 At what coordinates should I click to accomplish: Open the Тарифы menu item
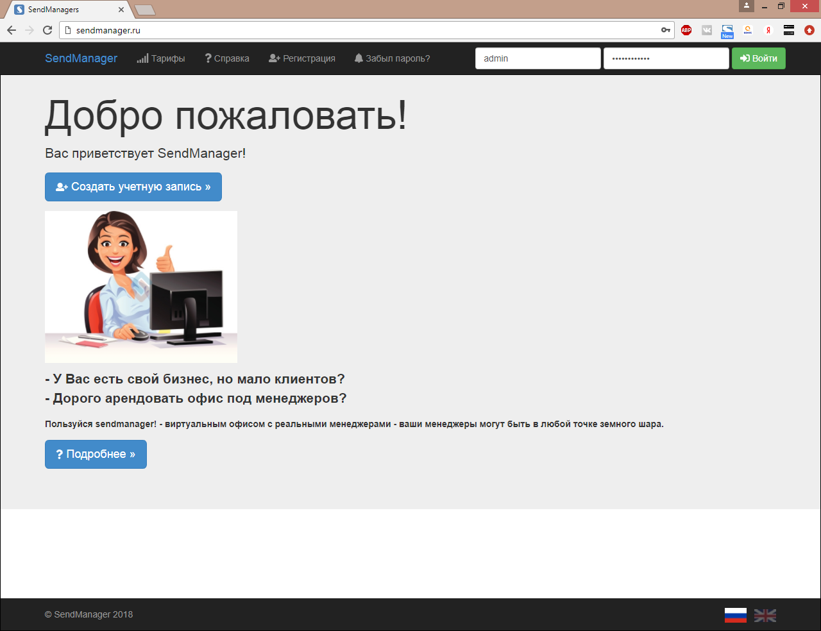[161, 58]
